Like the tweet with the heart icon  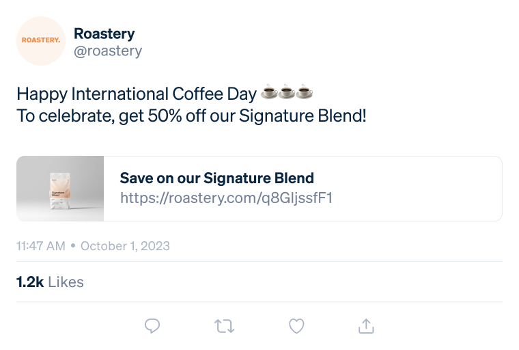click(x=296, y=326)
